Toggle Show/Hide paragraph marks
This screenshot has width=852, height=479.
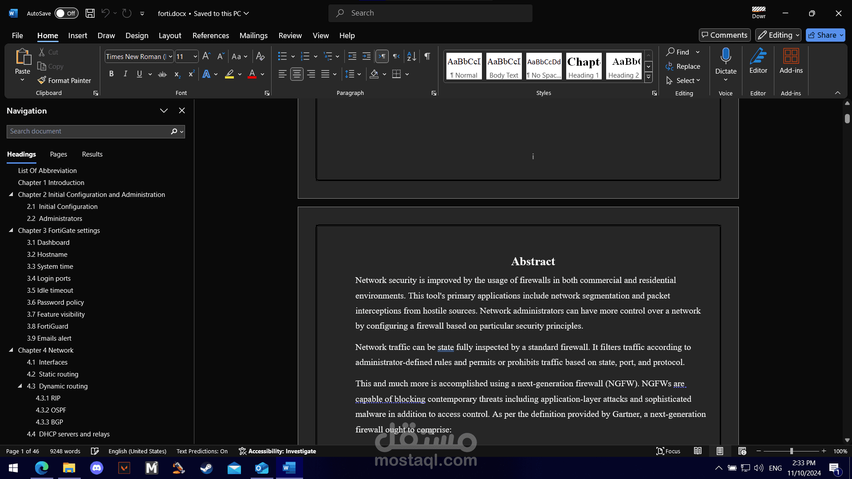[427, 56]
